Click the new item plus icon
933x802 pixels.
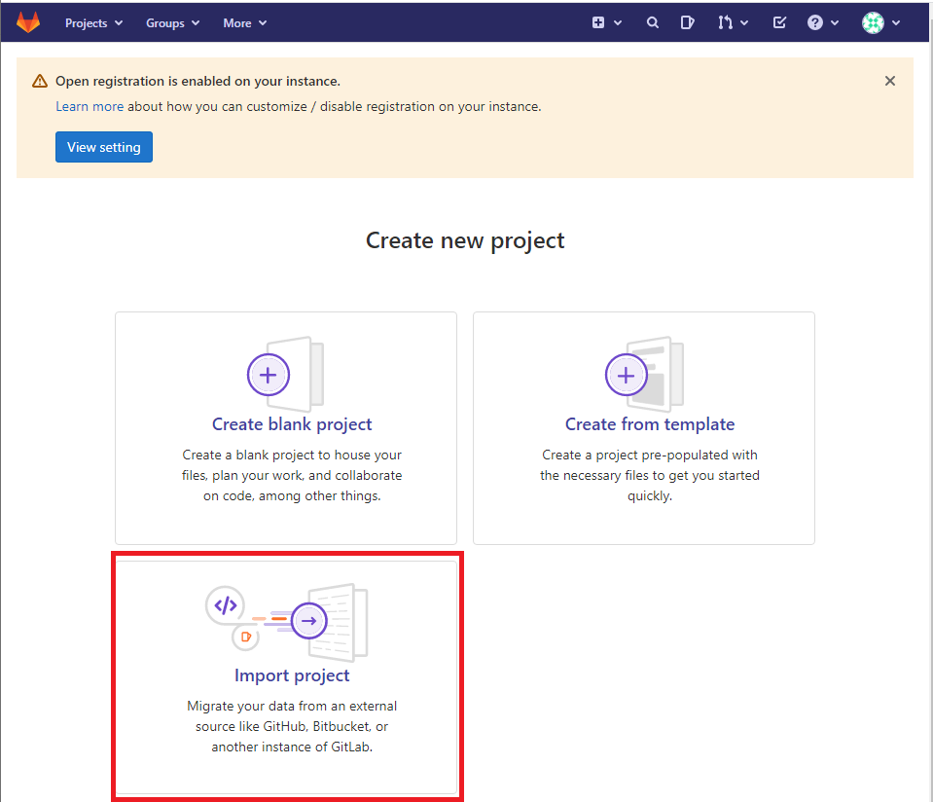point(598,22)
